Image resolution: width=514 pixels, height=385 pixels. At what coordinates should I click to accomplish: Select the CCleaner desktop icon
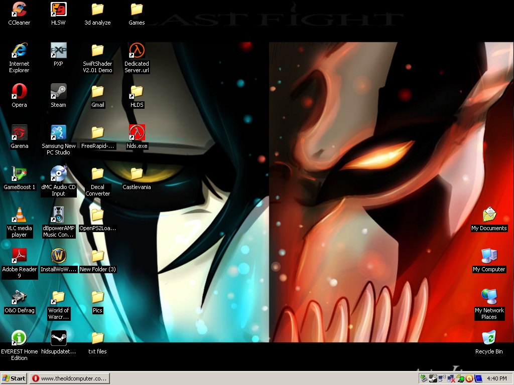[19, 10]
